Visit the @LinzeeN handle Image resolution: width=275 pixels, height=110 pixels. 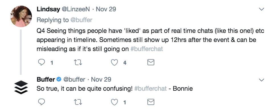coord(76,9)
